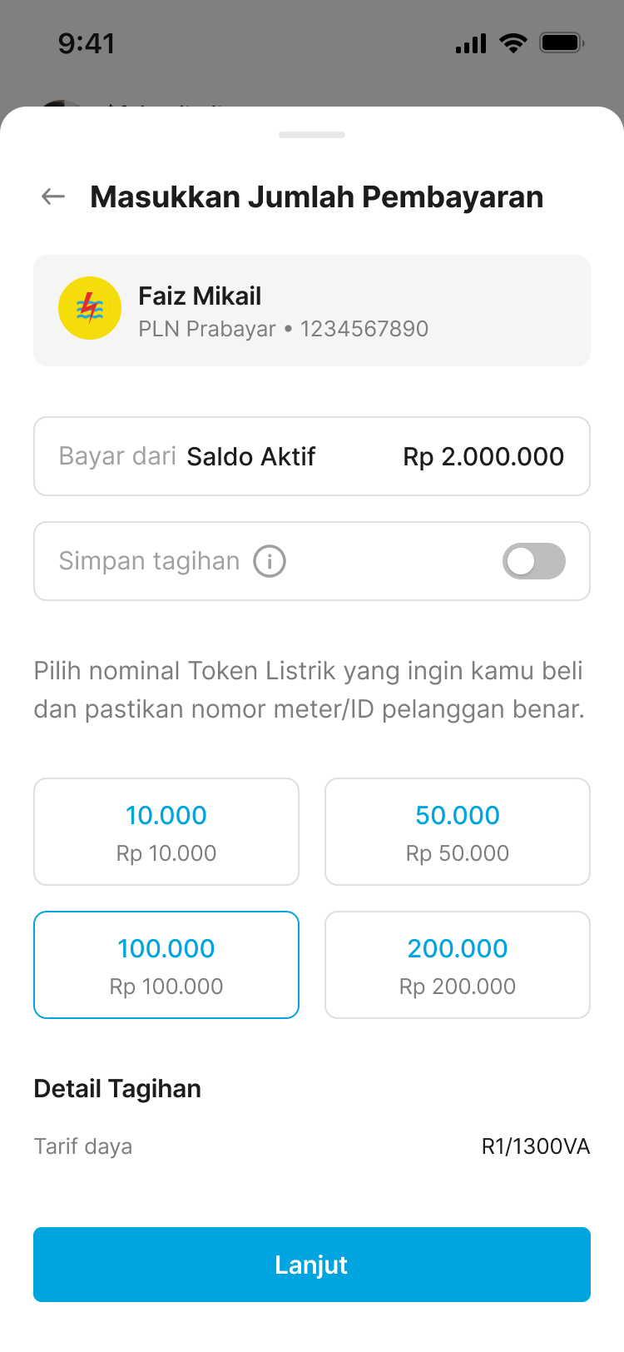Tap the Tarif daya R1/1300VA value
The width and height of the screenshot is (624, 1352).
click(535, 1146)
